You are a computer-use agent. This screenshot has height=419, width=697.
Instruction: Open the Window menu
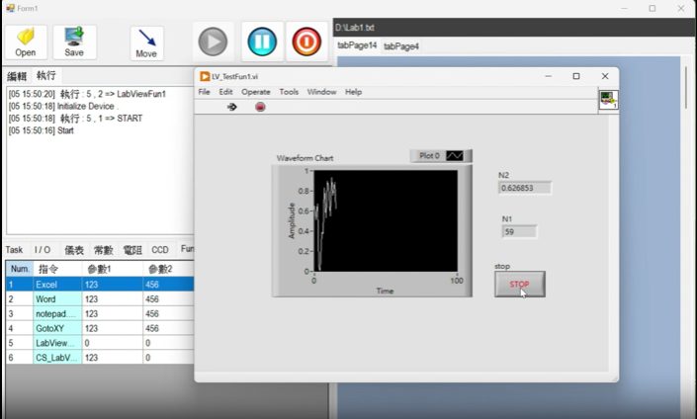pyautogui.click(x=321, y=92)
